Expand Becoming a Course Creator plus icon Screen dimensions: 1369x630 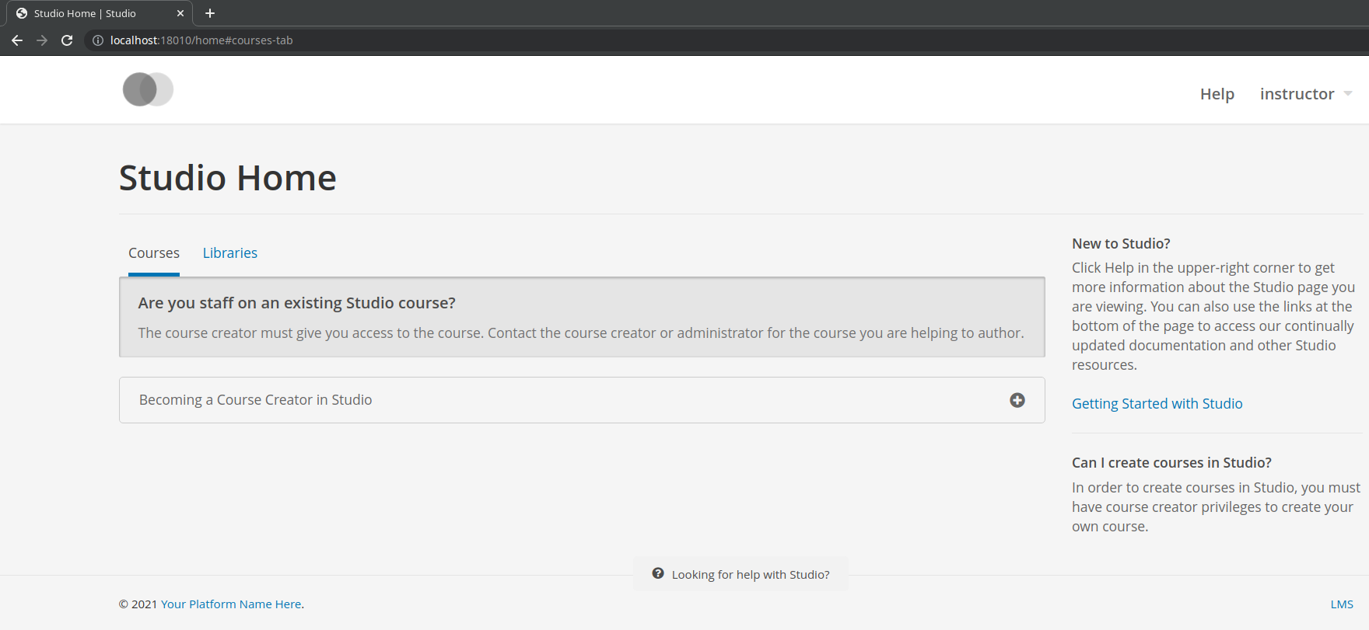point(1017,400)
